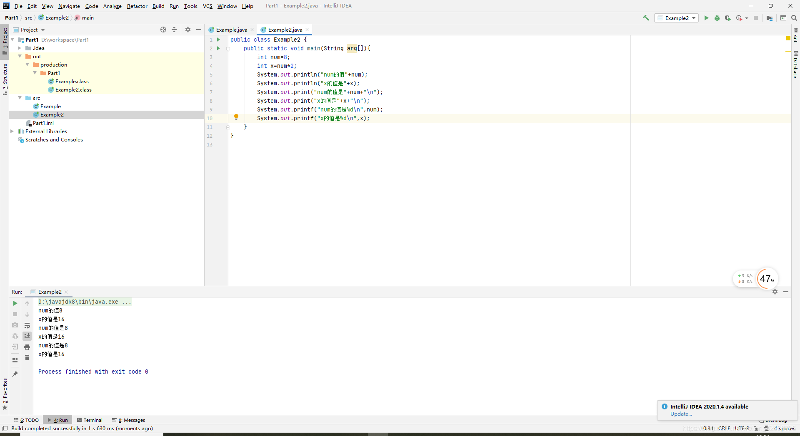
Task: Collapse the out folder
Action: tap(20, 56)
